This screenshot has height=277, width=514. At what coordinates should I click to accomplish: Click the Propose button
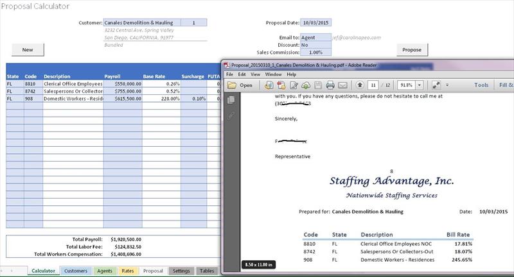[412, 50]
